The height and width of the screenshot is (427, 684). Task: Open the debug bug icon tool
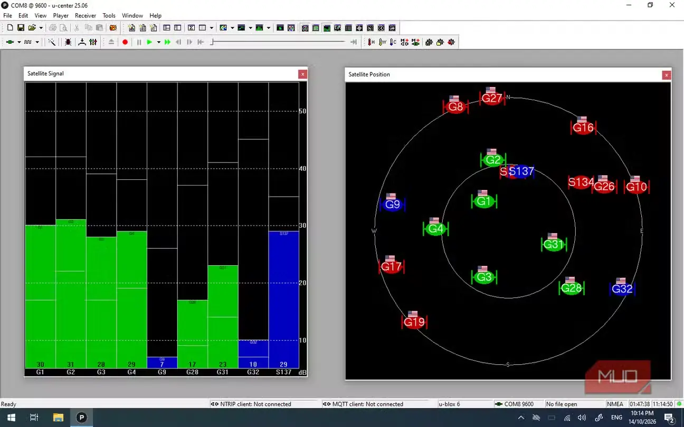pos(68,42)
